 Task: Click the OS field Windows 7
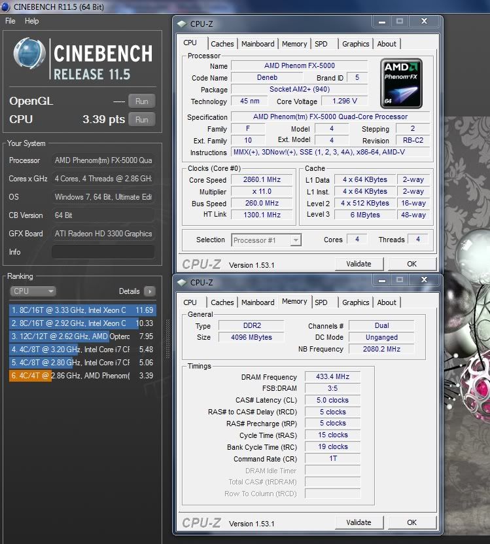(103, 197)
